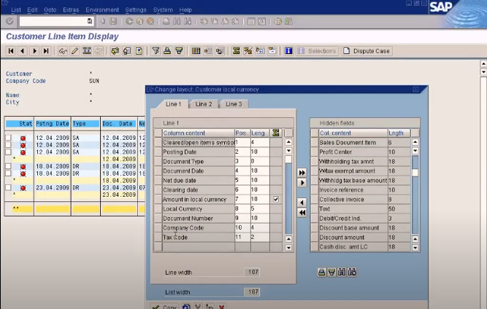Select the Document Number row selector in Line 1
This screenshot has width=487, height=309.
(158, 218)
